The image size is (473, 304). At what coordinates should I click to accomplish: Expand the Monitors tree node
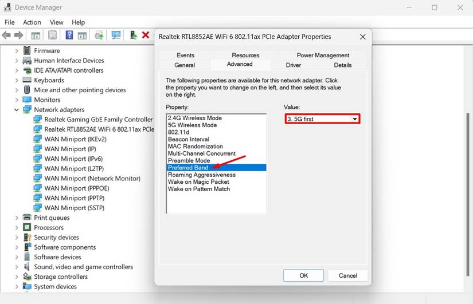pos(17,100)
